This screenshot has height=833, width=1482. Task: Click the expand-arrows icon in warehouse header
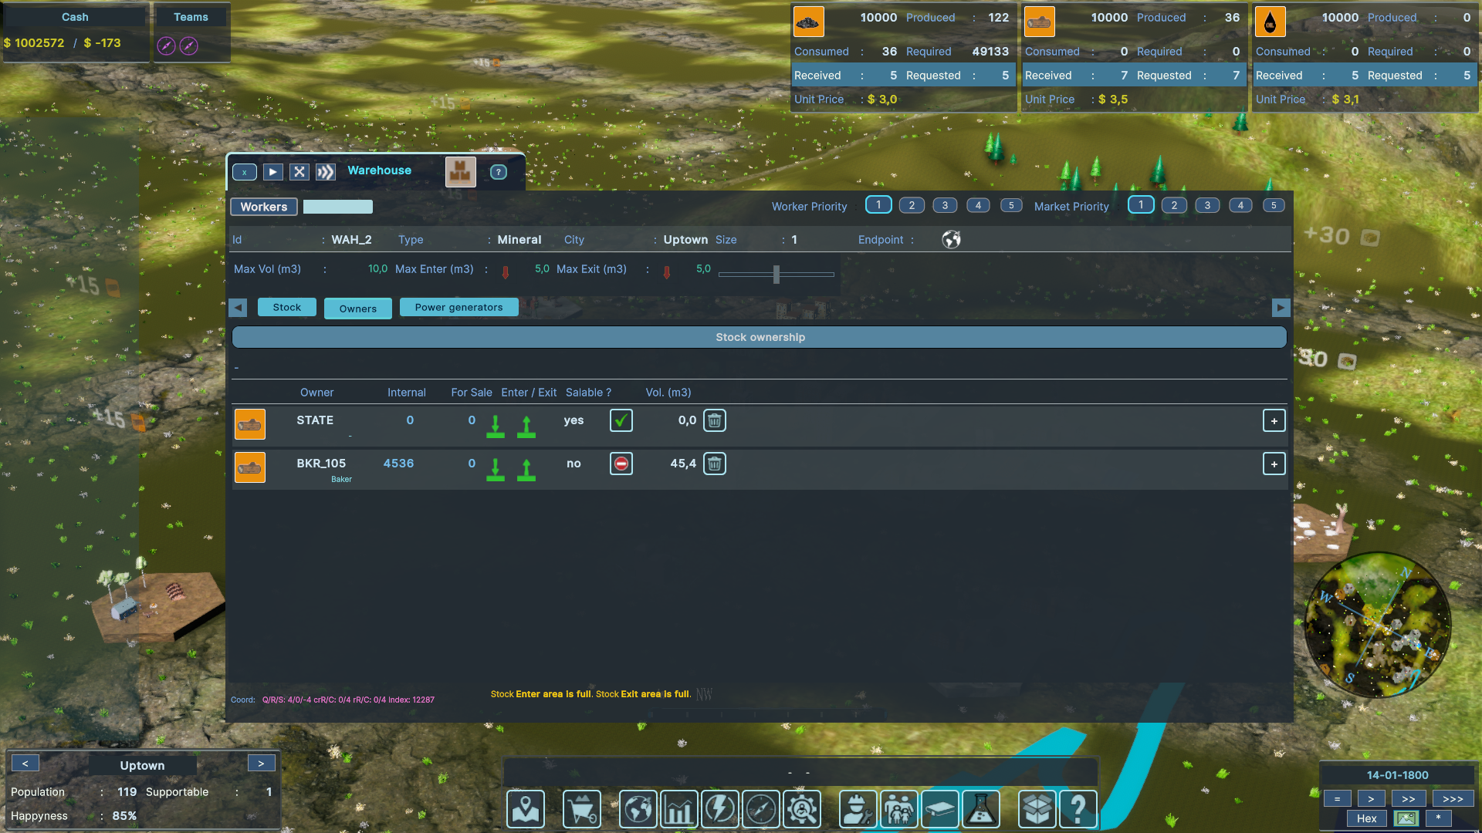(299, 172)
